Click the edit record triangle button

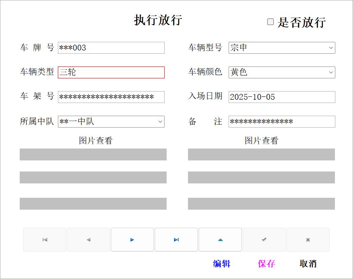pyautogui.click(x=220, y=240)
